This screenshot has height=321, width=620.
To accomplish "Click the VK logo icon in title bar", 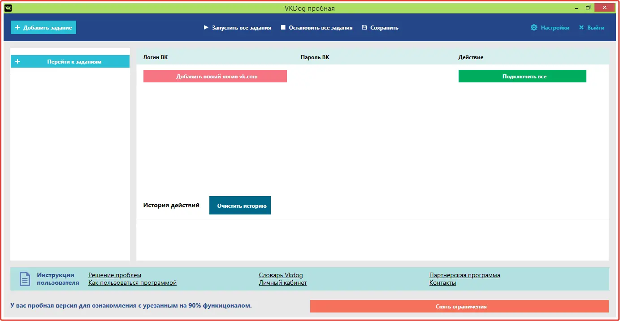I will coord(8,8).
